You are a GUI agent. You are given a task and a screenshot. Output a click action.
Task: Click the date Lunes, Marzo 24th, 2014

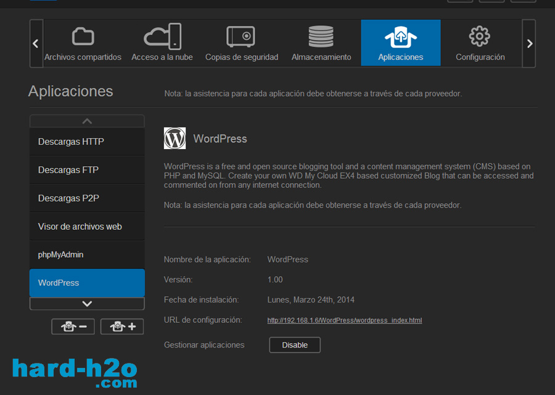311,300
